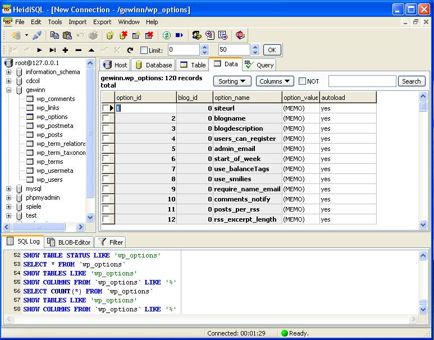Image resolution: width=434 pixels, height=340 pixels.
Task: Click the green Refresh icon
Action: click(166, 35)
